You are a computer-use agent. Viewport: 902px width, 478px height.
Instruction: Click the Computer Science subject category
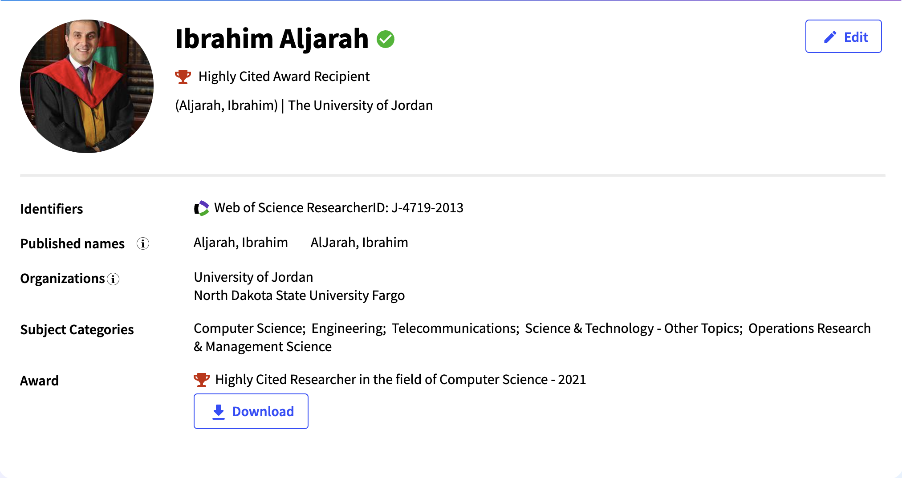(x=248, y=328)
